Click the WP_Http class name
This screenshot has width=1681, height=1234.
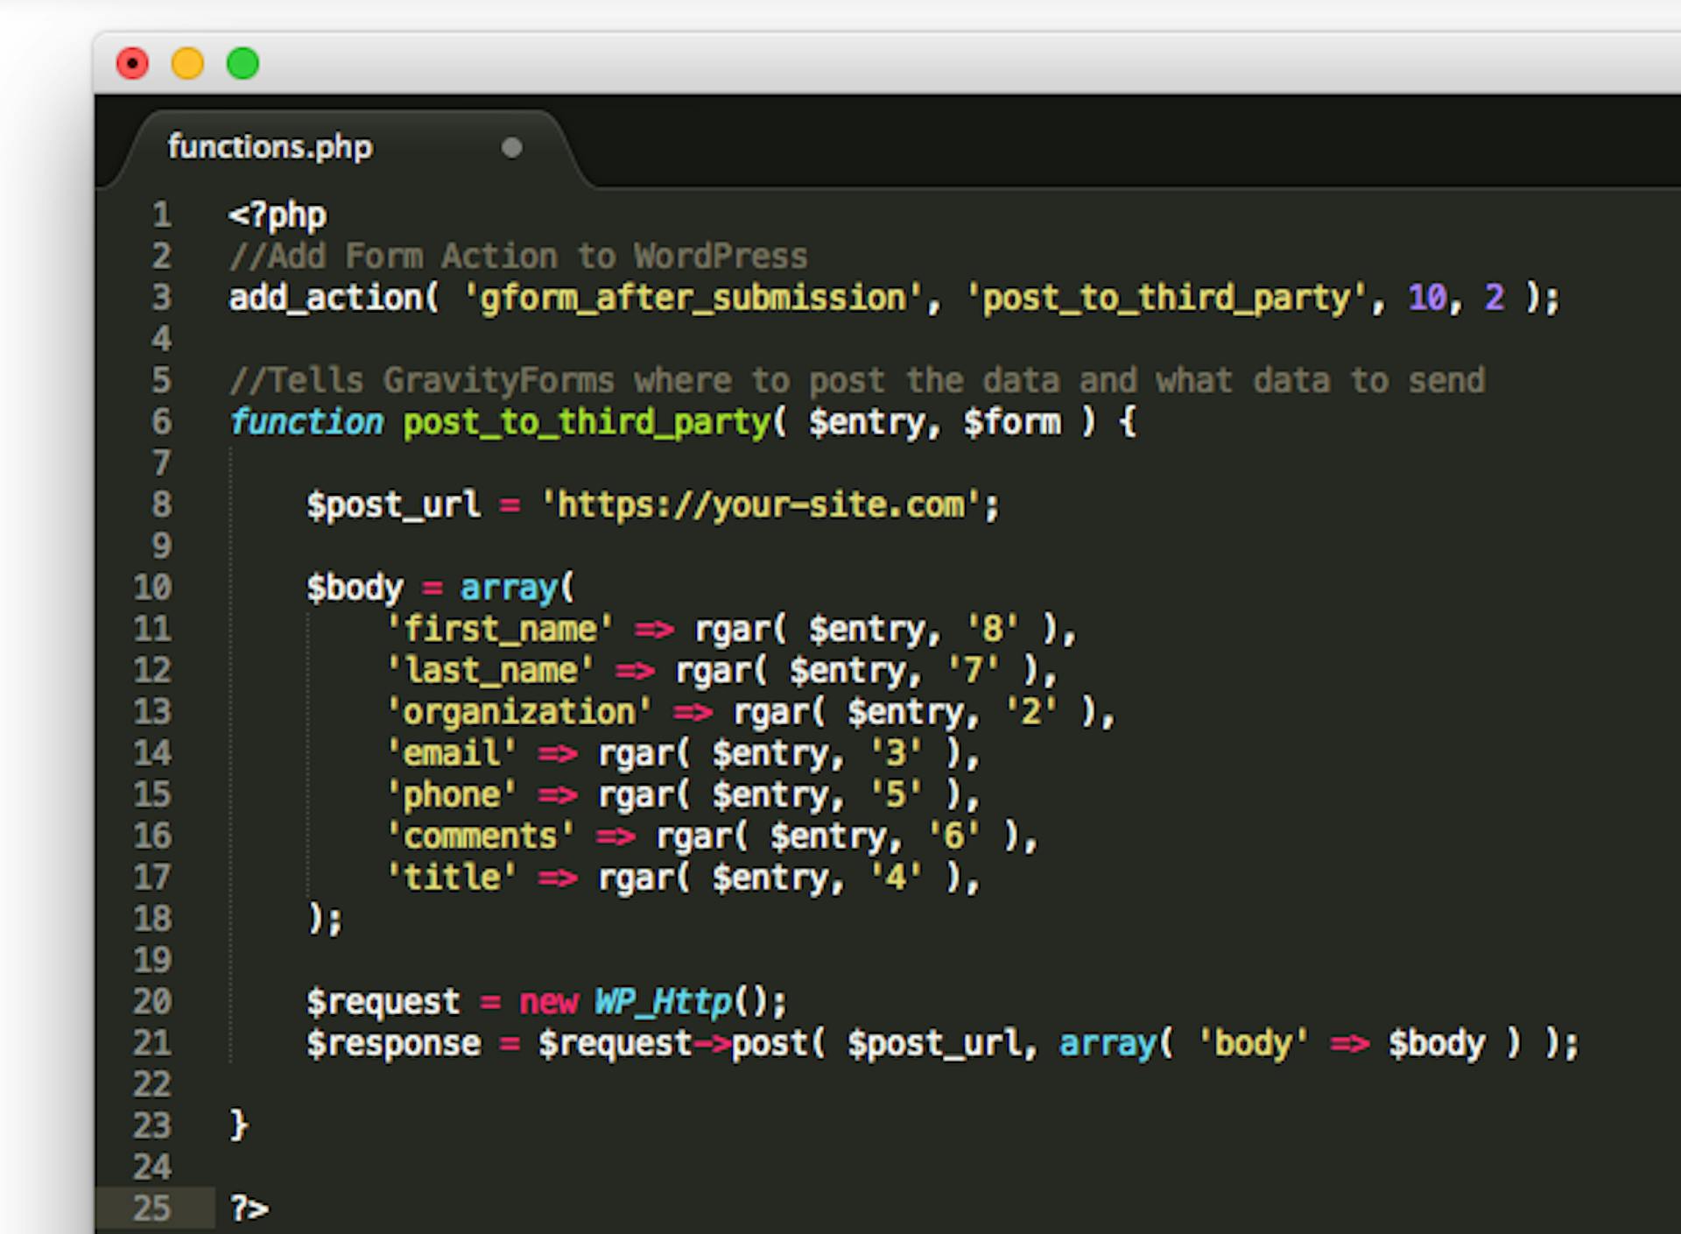(x=664, y=1001)
